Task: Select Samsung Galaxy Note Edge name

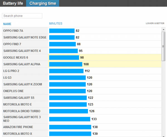Action: click(x=25, y=38)
